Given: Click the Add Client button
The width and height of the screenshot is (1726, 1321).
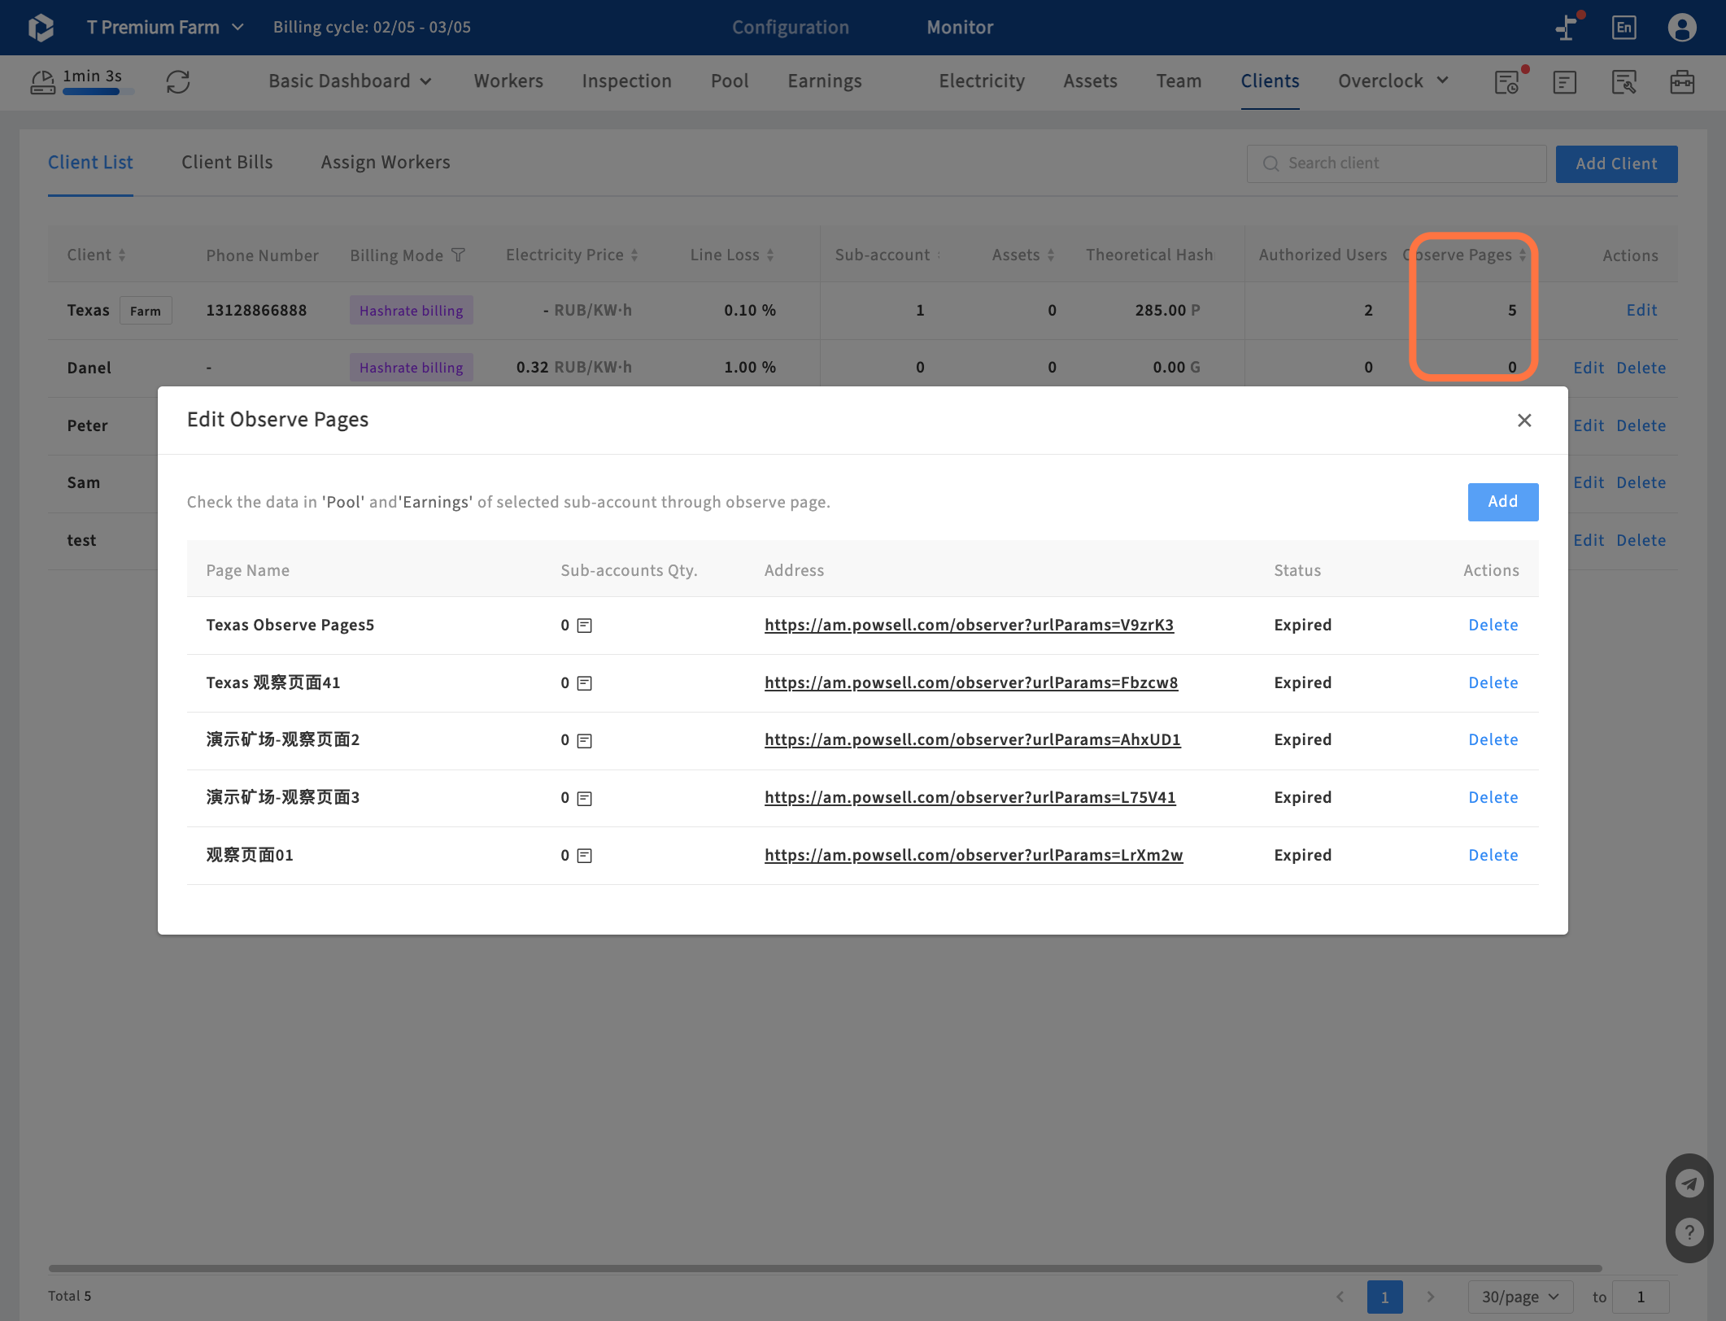Looking at the screenshot, I should click(x=1616, y=163).
